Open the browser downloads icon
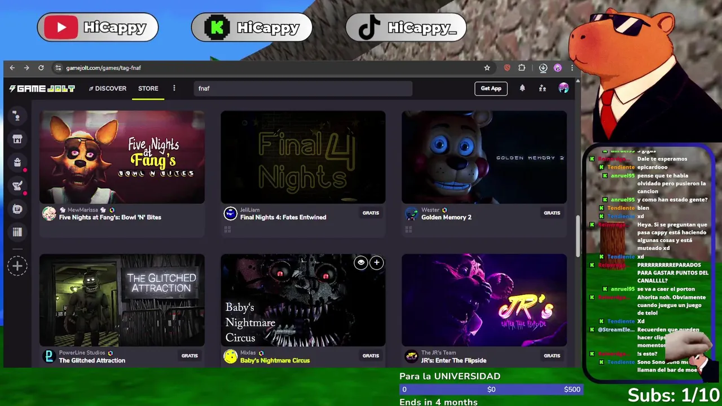The image size is (722, 406). coord(543,68)
